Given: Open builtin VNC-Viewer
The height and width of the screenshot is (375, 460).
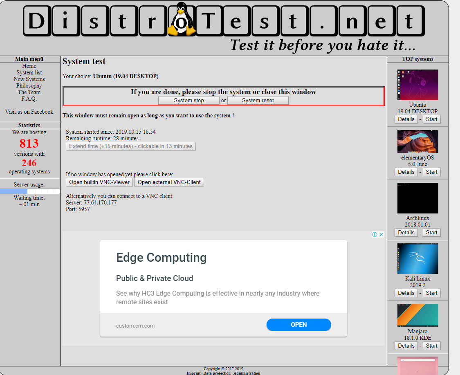Looking at the screenshot, I should point(99,182).
